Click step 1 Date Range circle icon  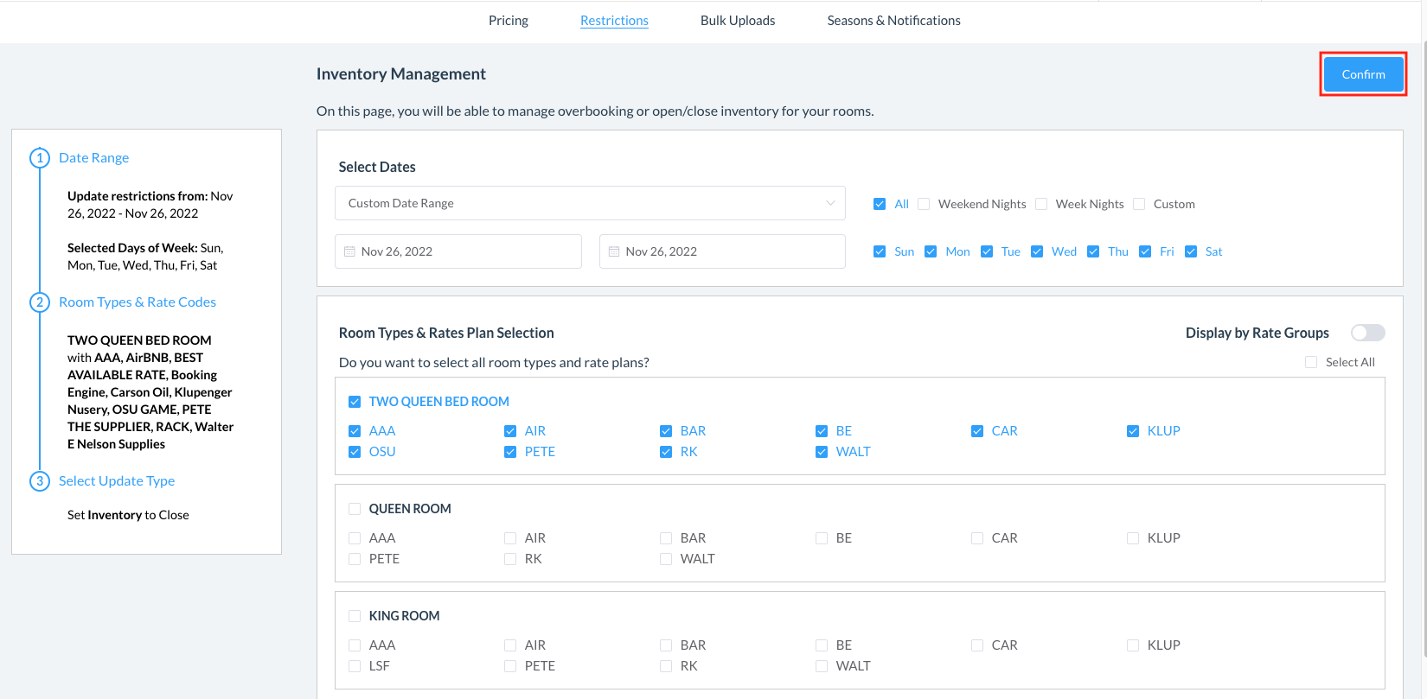[40, 158]
